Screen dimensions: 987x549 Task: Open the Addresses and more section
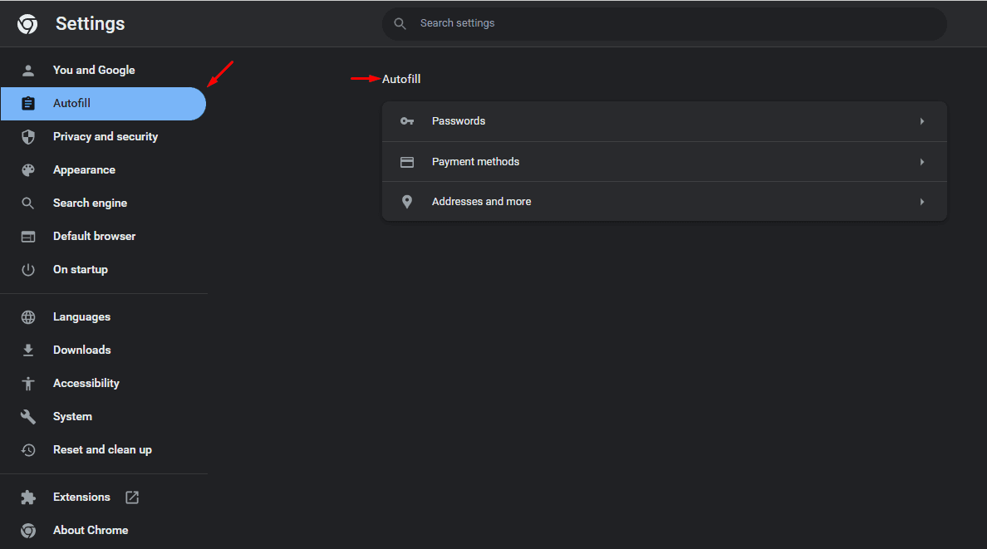click(x=665, y=201)
